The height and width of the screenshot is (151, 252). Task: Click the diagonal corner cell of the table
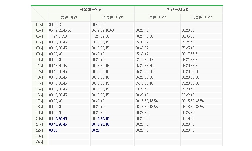(x=40, y=14)
